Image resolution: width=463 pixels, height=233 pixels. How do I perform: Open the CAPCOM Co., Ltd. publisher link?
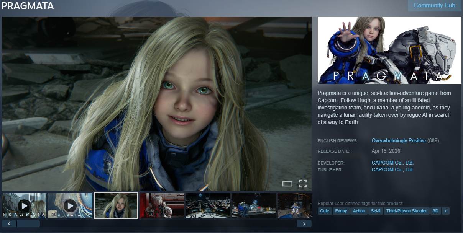pos(392,169)
